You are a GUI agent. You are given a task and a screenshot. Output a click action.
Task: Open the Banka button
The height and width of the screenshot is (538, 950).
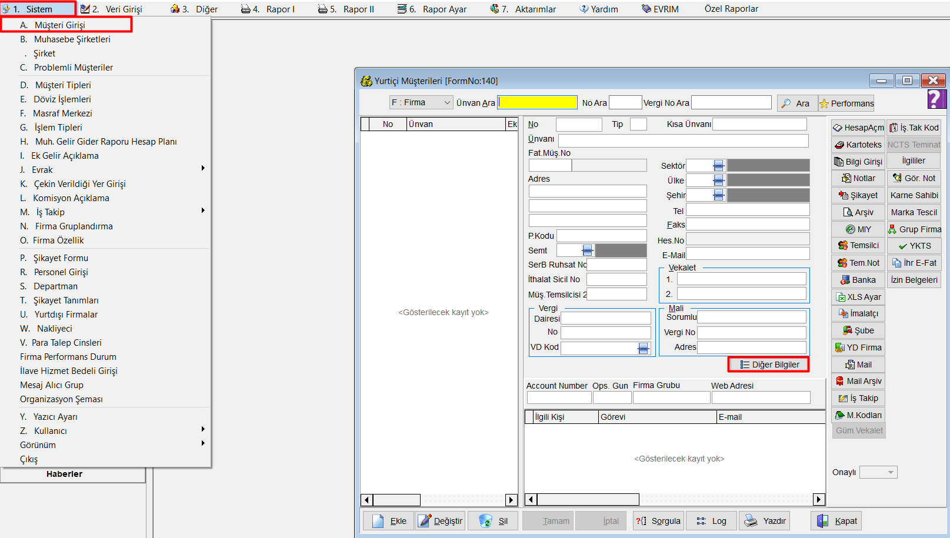[858, 280]
